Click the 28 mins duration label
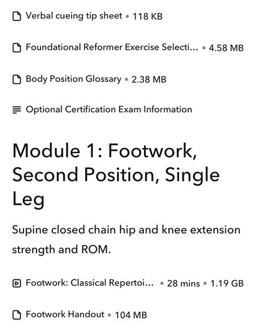The height and width of the screenshot is (332, 256). click(184, 283)
